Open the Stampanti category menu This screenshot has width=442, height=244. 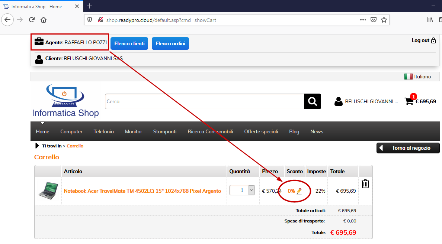pos(164,132)
